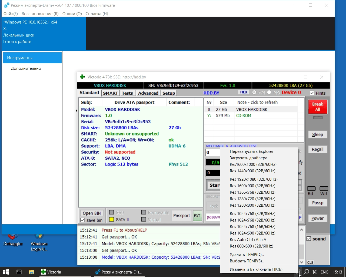Open the Windows Login Unlocker desktop shortcut
This screenshot has width=346, height=277.
click(39, 242)
